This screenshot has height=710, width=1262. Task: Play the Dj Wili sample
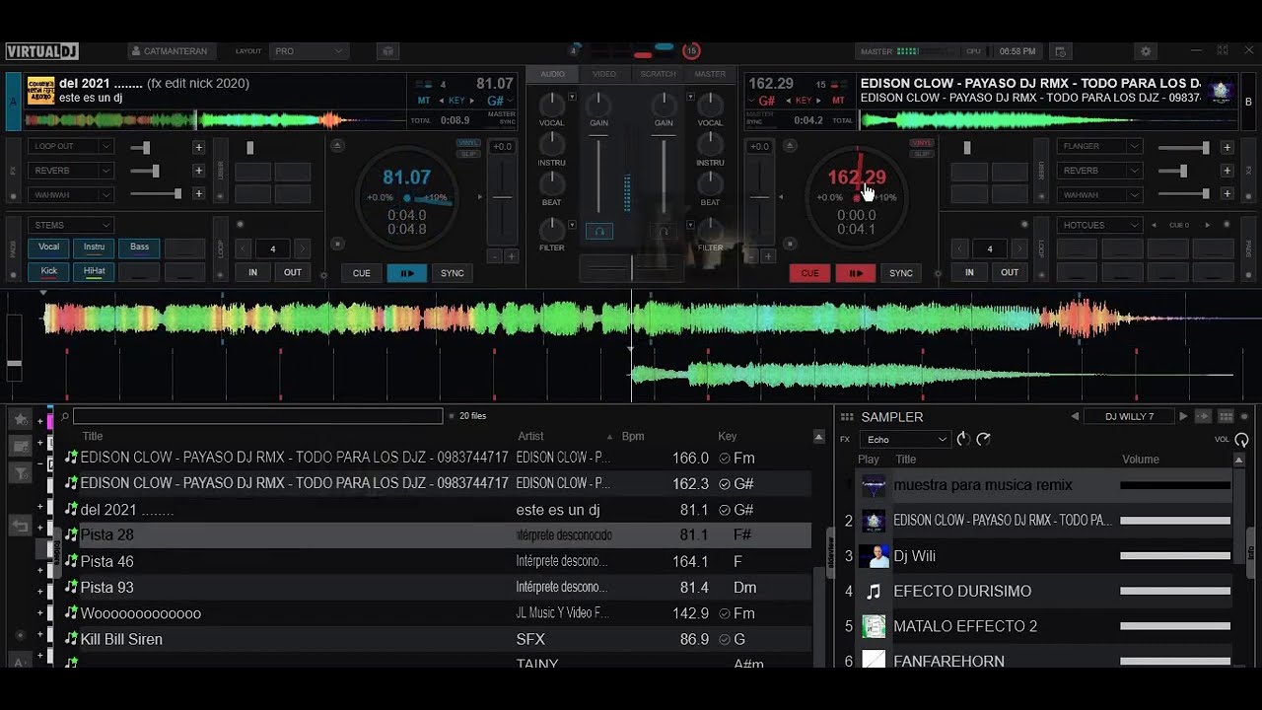(874, 556)
